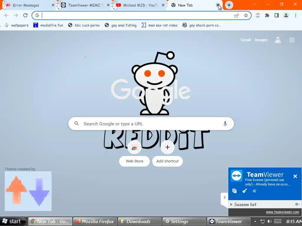Switch to TeamViewer in the taskbar
Screen dimensions: 302x226
click(229, 221)
